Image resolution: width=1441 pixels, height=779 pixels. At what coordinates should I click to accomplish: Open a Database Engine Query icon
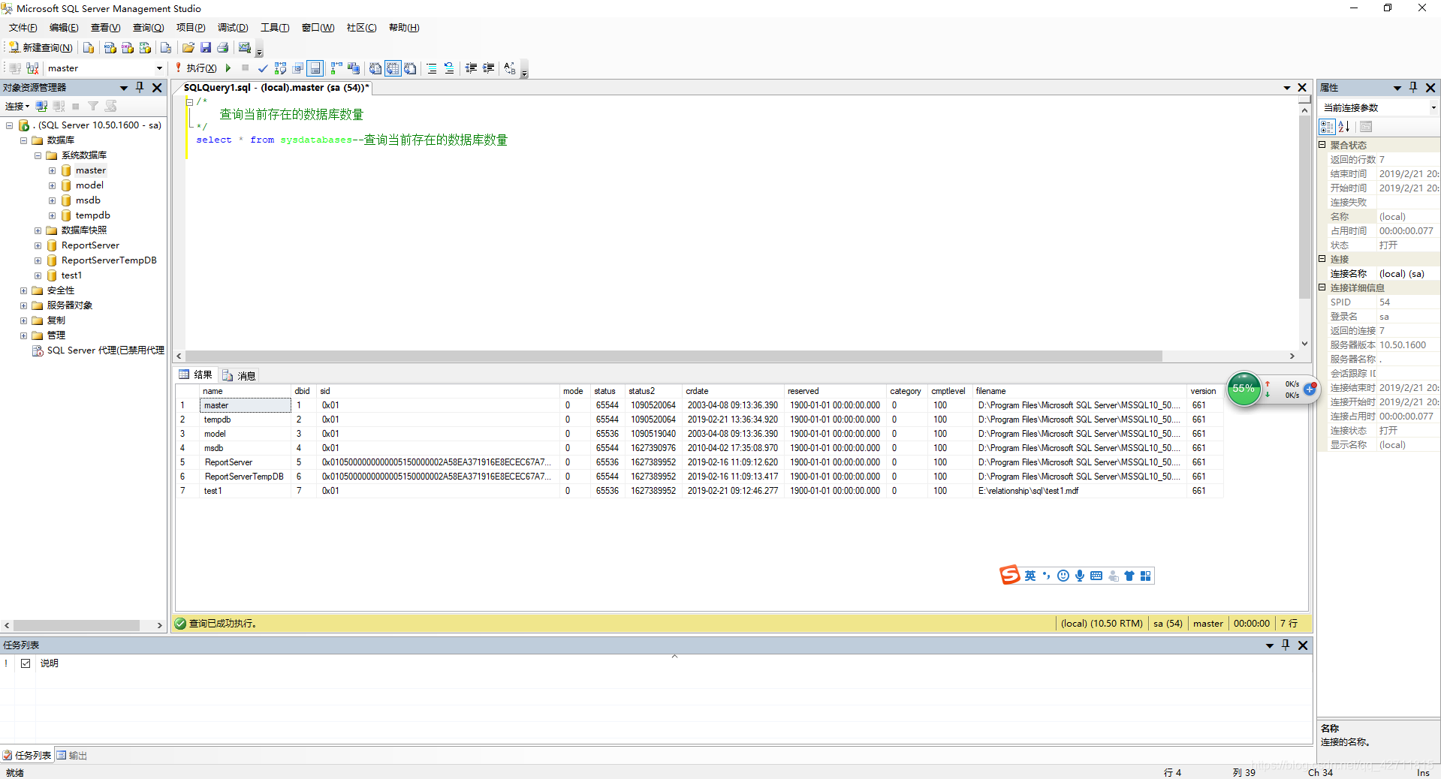[89, 47]
